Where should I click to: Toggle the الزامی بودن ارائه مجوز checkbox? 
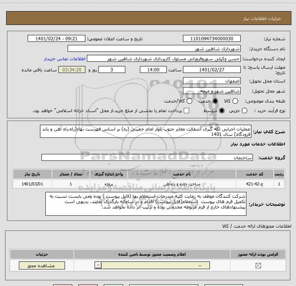point(258,266)
